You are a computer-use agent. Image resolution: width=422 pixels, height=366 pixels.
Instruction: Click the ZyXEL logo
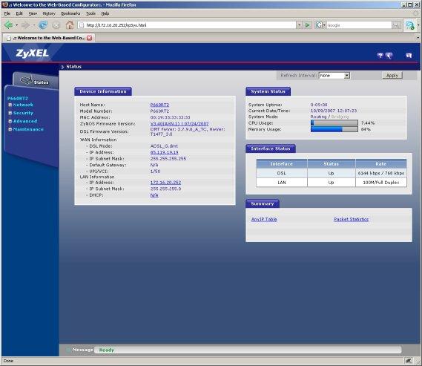pos(33,53)
